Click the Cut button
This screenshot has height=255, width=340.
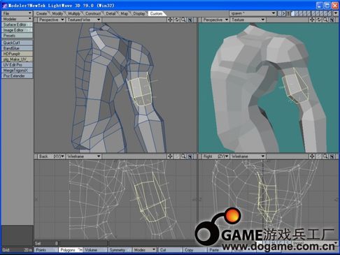(171, 250)
